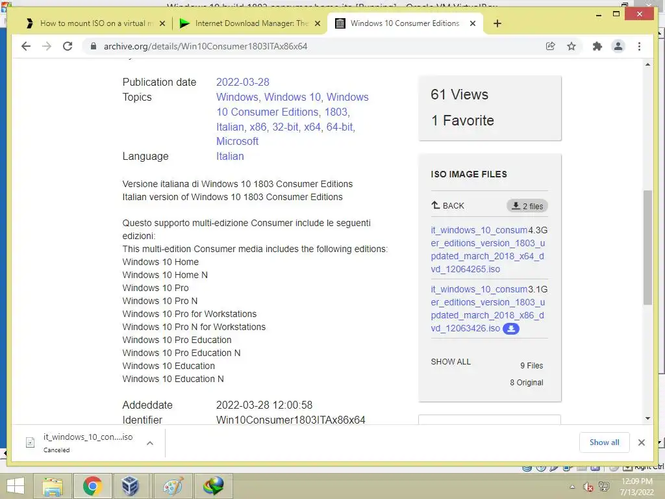
Task: Dismiss the downloads bar with the X
Action: tap(641, 442)
